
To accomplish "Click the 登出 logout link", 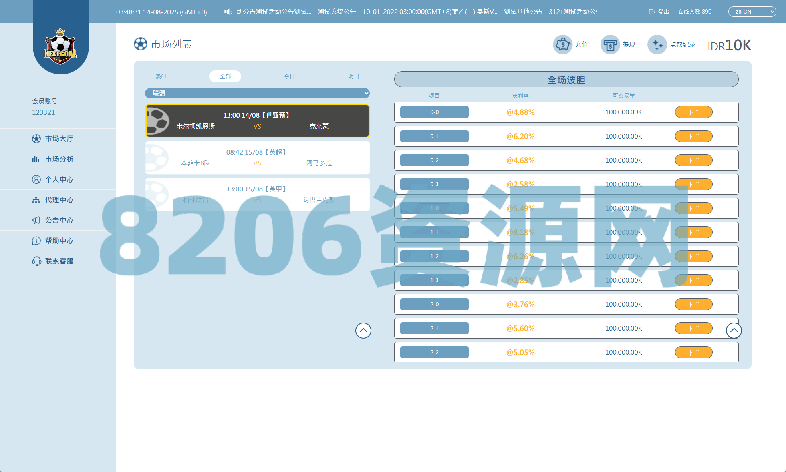I will coord(663,12).
